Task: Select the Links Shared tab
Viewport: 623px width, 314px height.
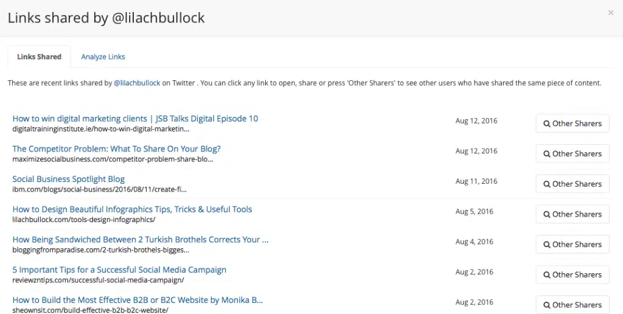Action: pos(39,57)
